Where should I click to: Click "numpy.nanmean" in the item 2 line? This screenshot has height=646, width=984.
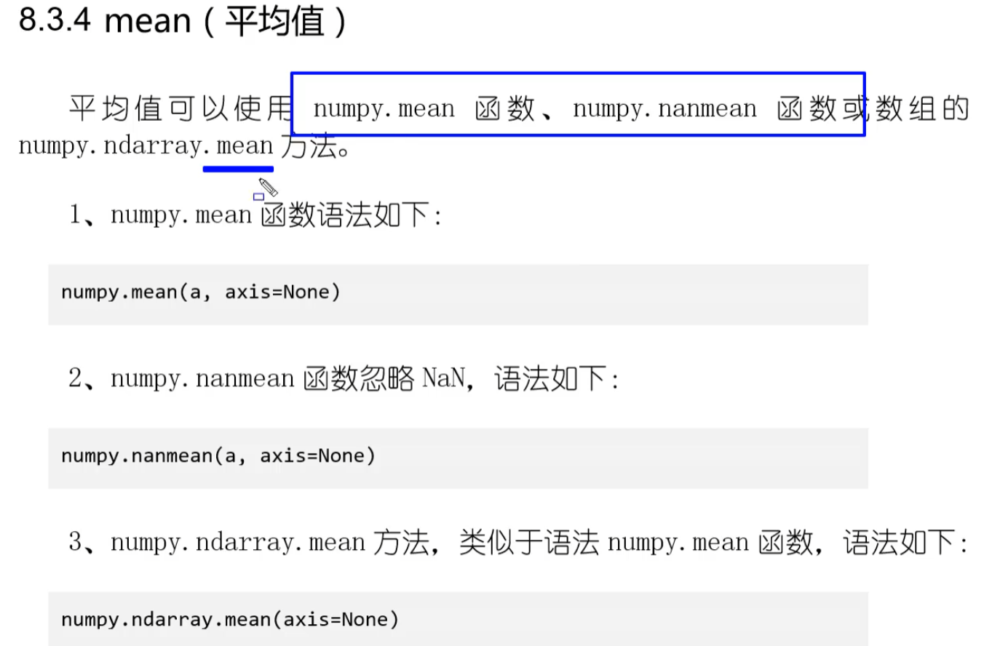coord(202,379)
